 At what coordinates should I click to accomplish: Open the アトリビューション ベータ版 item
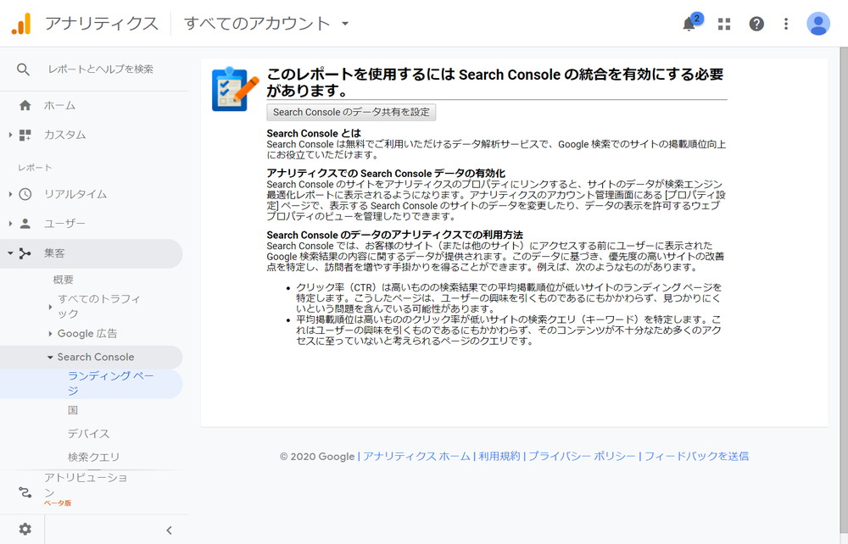(86, 491)
